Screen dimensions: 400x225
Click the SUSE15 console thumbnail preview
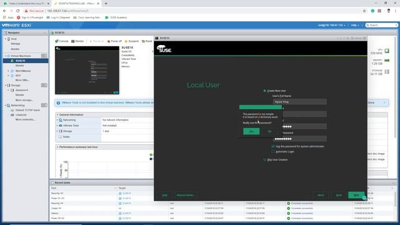point(87,70)
